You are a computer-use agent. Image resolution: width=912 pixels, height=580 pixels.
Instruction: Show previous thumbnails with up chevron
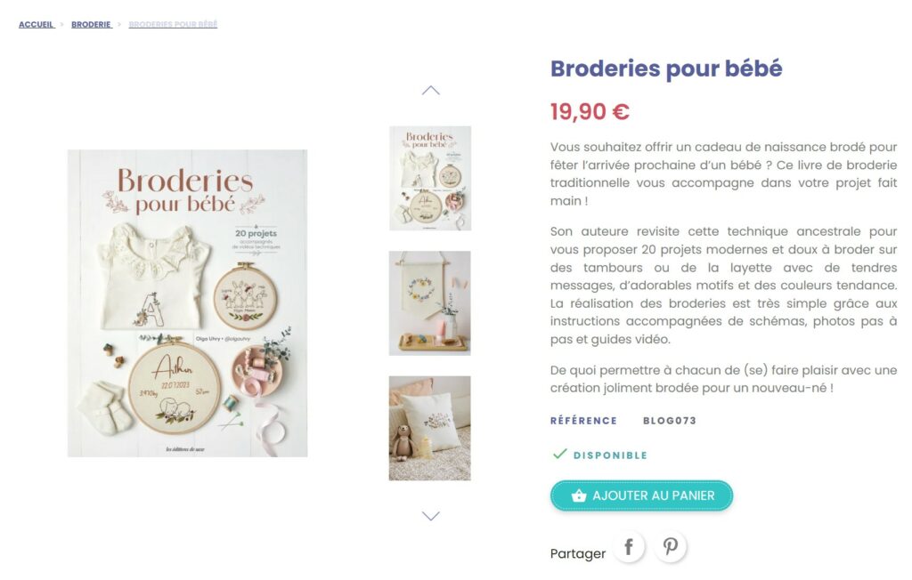(430, 91)
